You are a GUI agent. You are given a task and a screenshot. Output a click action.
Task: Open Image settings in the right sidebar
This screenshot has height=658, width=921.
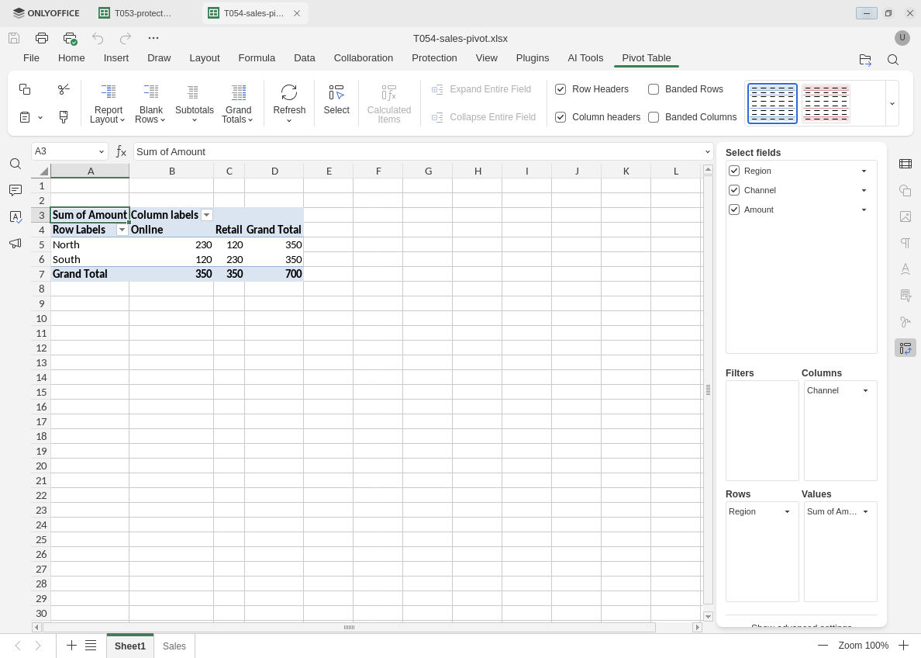(905, 216)
